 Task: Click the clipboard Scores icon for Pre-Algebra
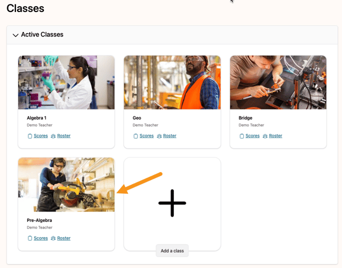point(30,238)
